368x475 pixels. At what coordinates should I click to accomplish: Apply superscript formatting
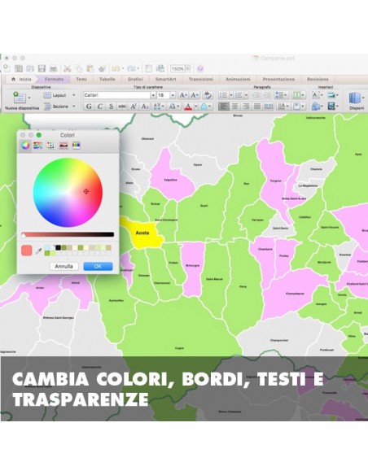pyautogui.click(x=134, y=107)
